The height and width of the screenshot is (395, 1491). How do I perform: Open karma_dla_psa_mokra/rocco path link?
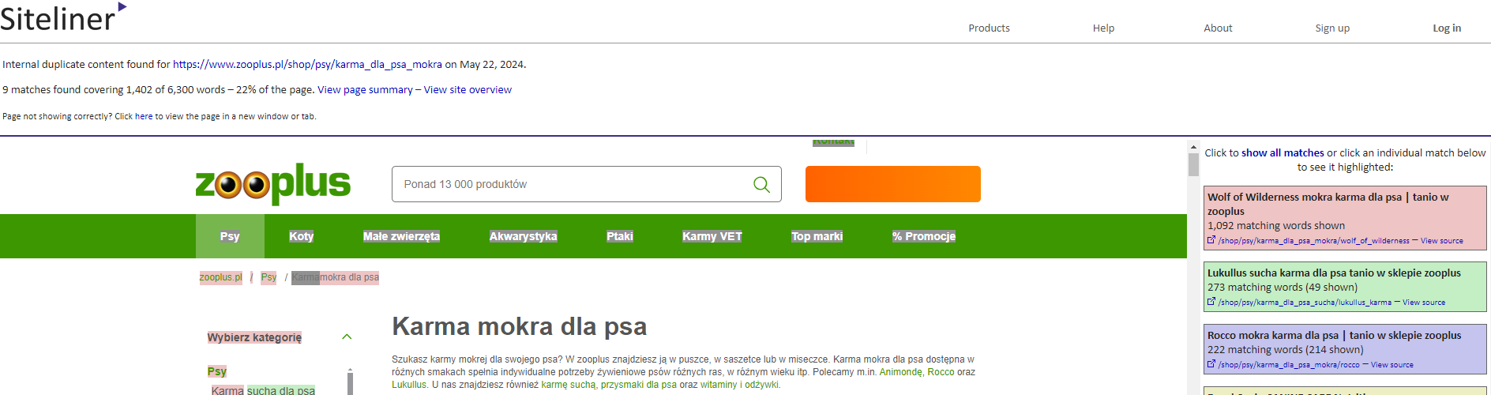[1289, 365]
